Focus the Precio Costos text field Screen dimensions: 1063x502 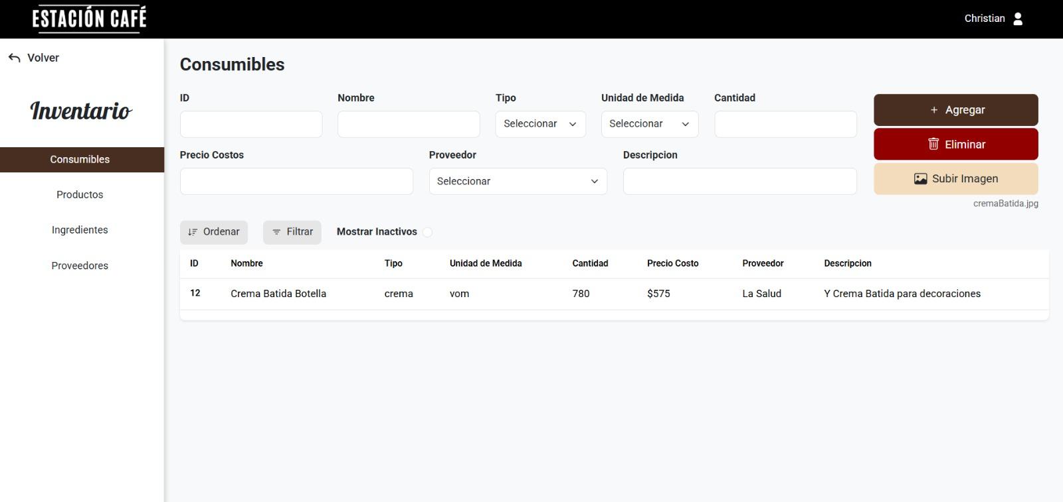coord(296,181)
